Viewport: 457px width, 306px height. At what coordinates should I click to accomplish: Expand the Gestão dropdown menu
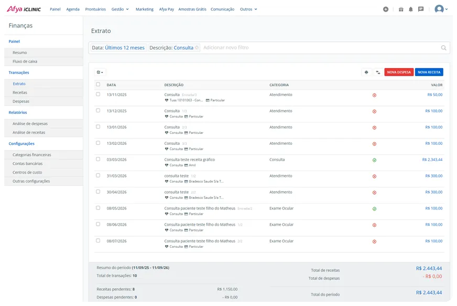[120, 9]
